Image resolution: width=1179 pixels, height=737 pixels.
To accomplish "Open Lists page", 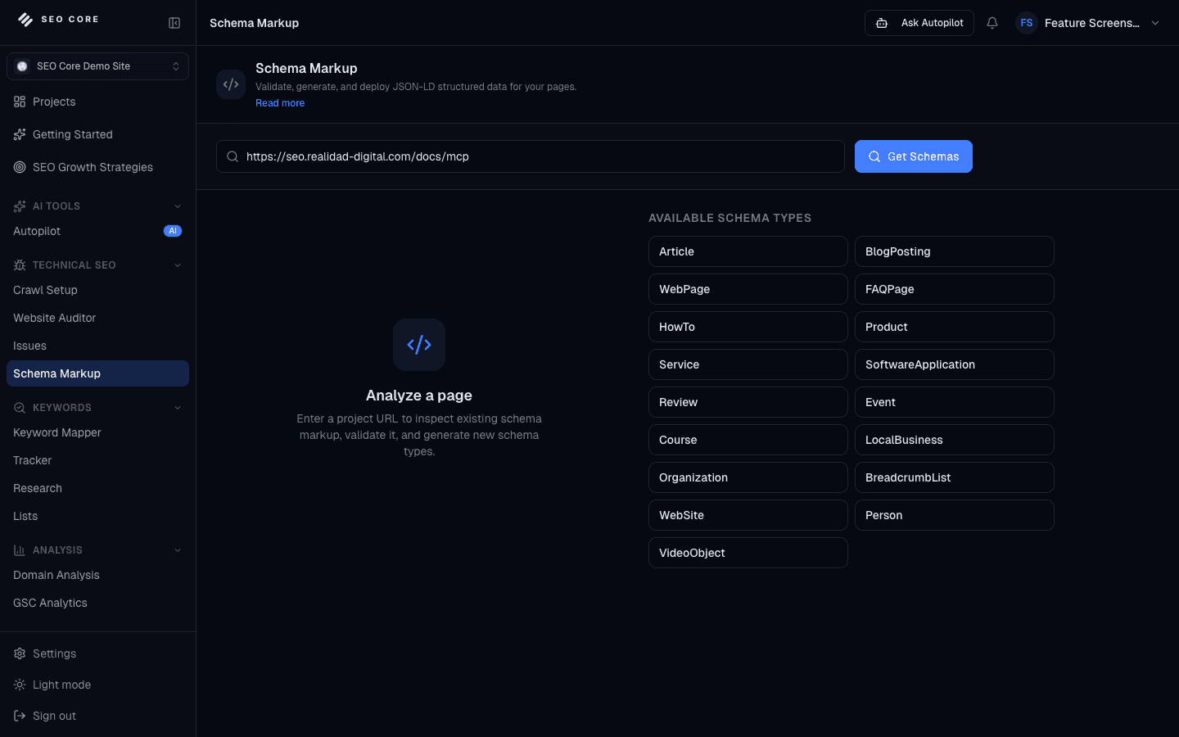I will tap(97, 516).
